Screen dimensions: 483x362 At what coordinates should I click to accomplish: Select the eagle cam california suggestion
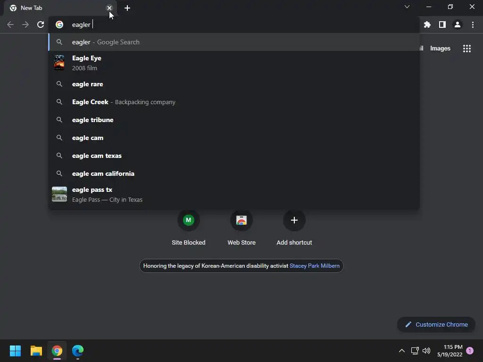click(234, 173)
